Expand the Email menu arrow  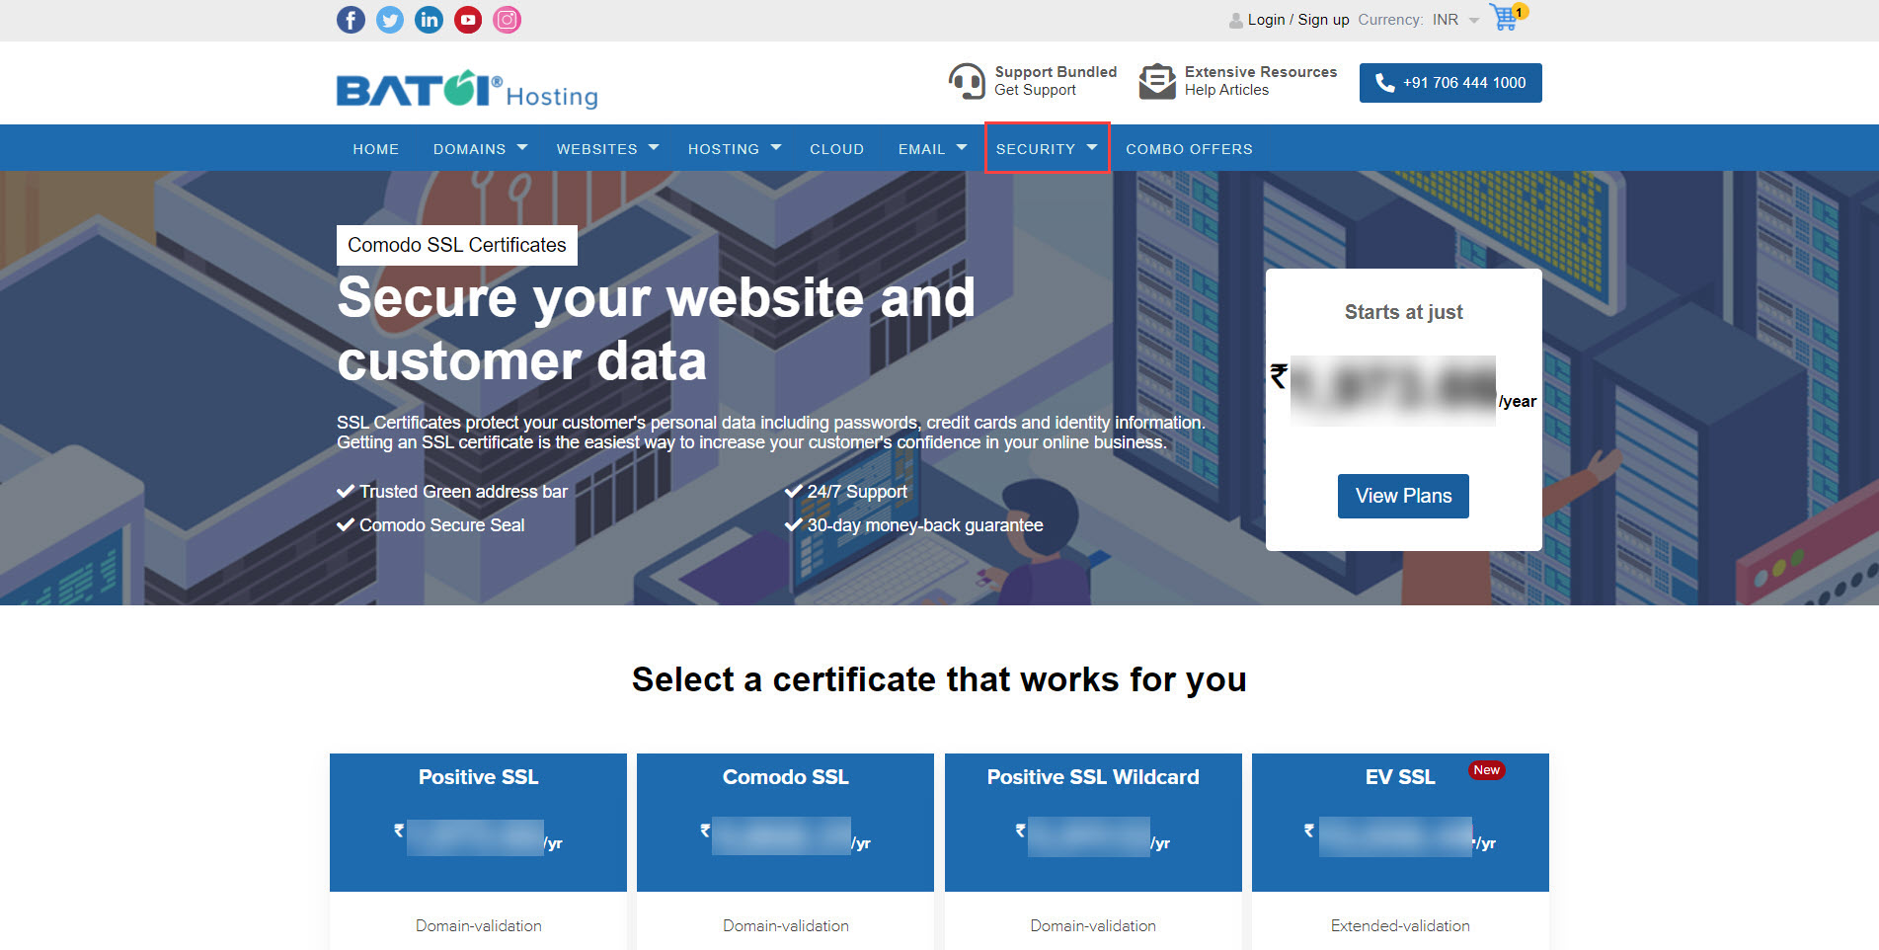tap(962, 148)
